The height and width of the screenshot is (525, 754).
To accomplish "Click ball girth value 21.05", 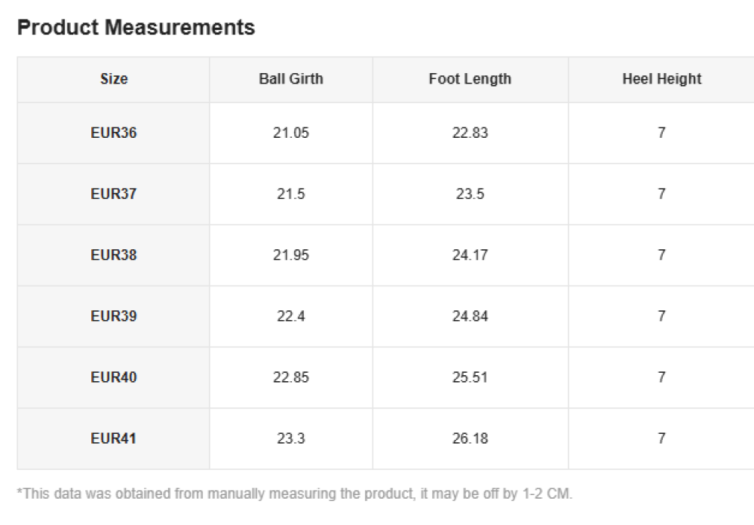I will coord(291,133).
